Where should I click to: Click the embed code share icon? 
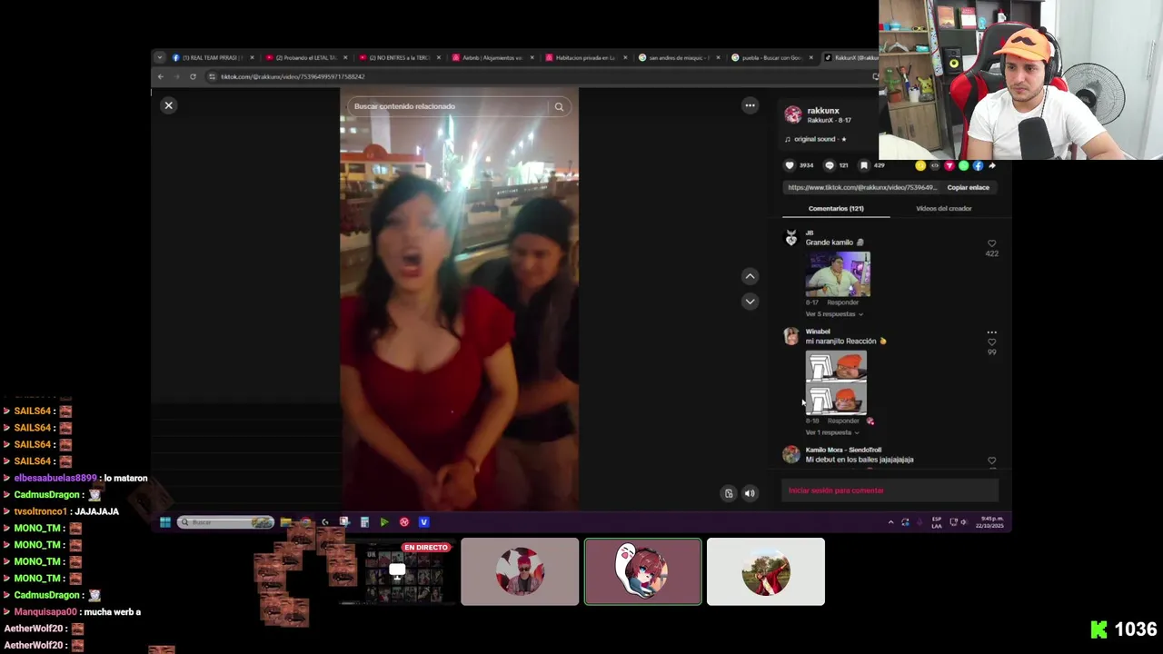point(935,165)
